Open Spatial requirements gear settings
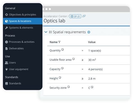This screenshot has width=133, height=103. (x=89, y=32)
